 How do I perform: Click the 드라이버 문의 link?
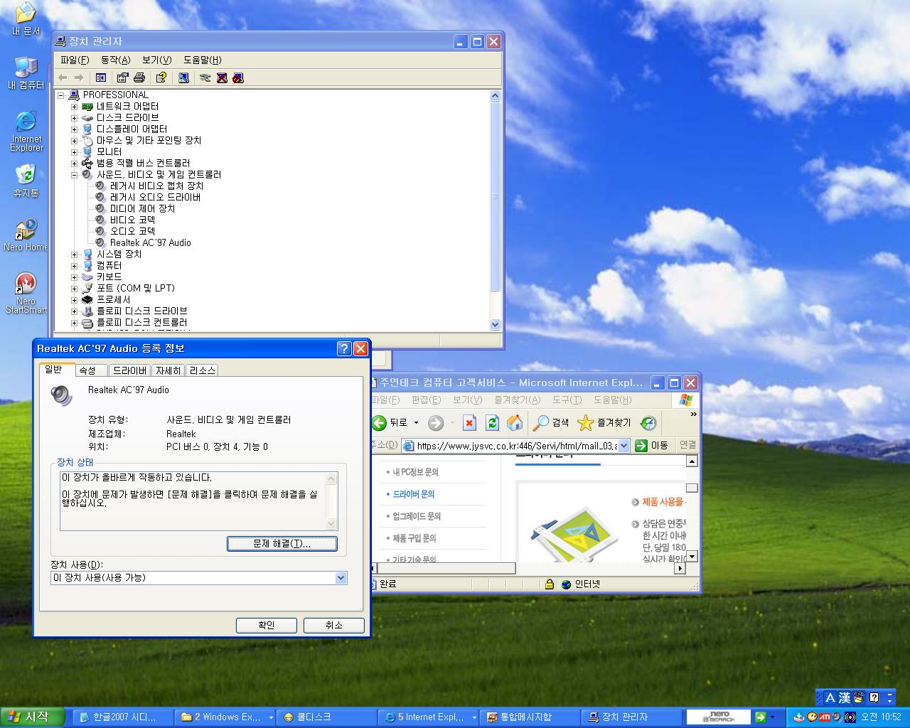point(413,494)
